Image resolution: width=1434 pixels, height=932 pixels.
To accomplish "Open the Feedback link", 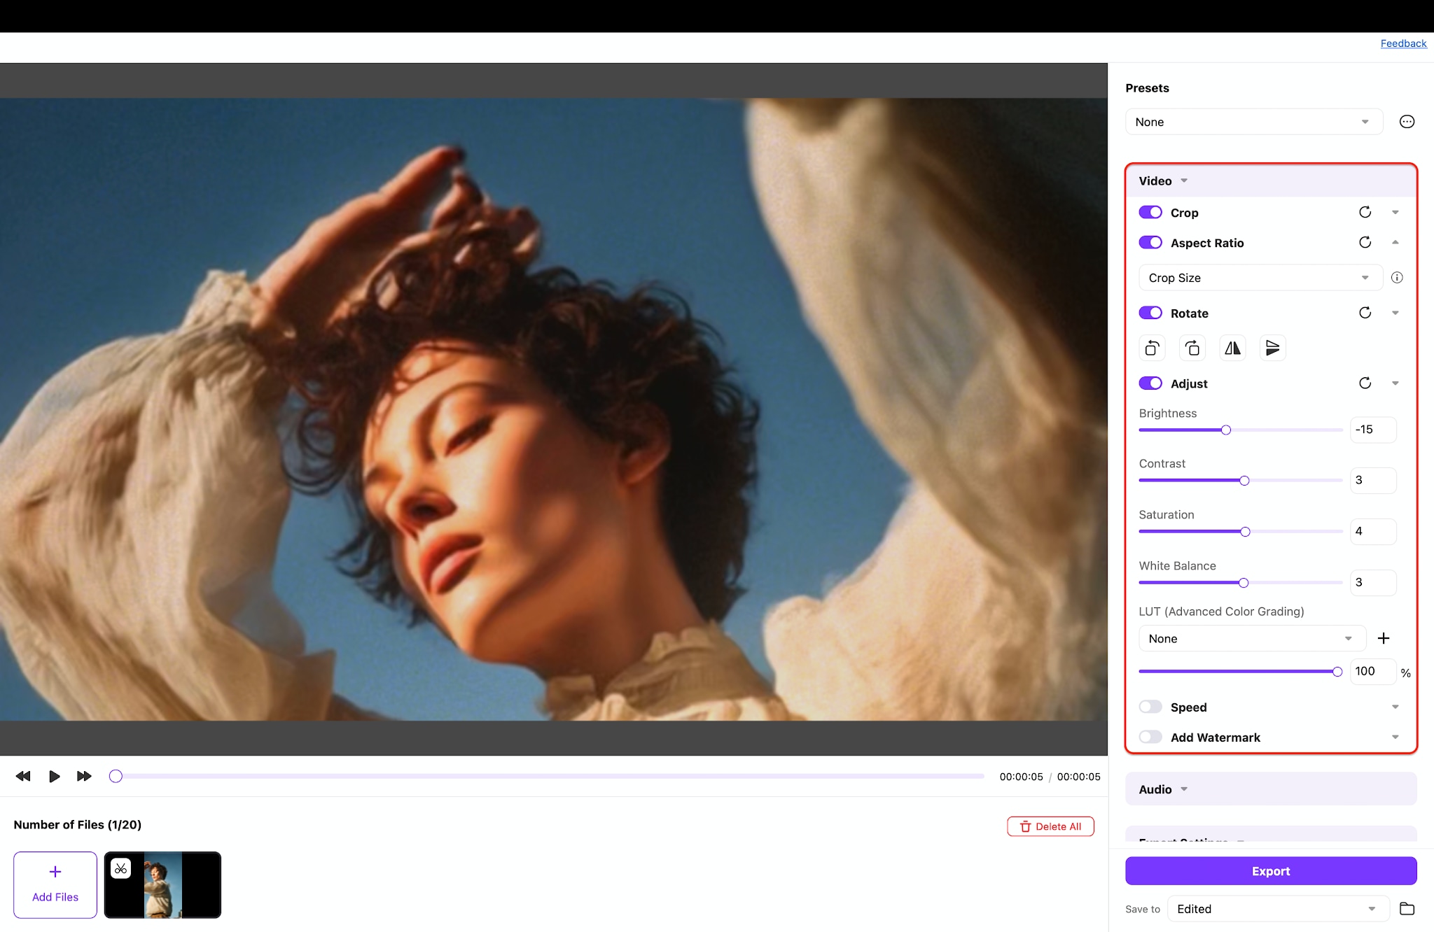I will (1403, 43).
